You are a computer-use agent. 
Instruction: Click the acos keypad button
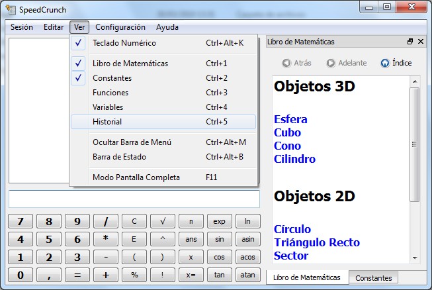coord(247,257)
